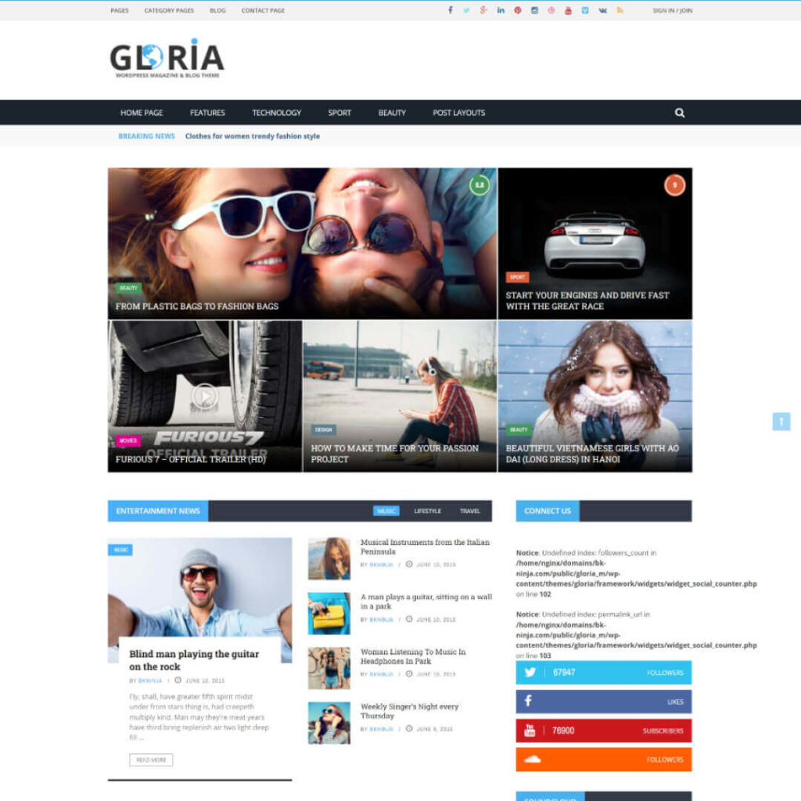Open the Pages top menu item
Screen dimensions: 801x801
tap(120, 10)
